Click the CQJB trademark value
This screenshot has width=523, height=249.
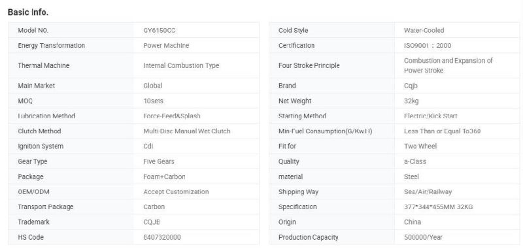pyautogui.click(x=152, y=222)
